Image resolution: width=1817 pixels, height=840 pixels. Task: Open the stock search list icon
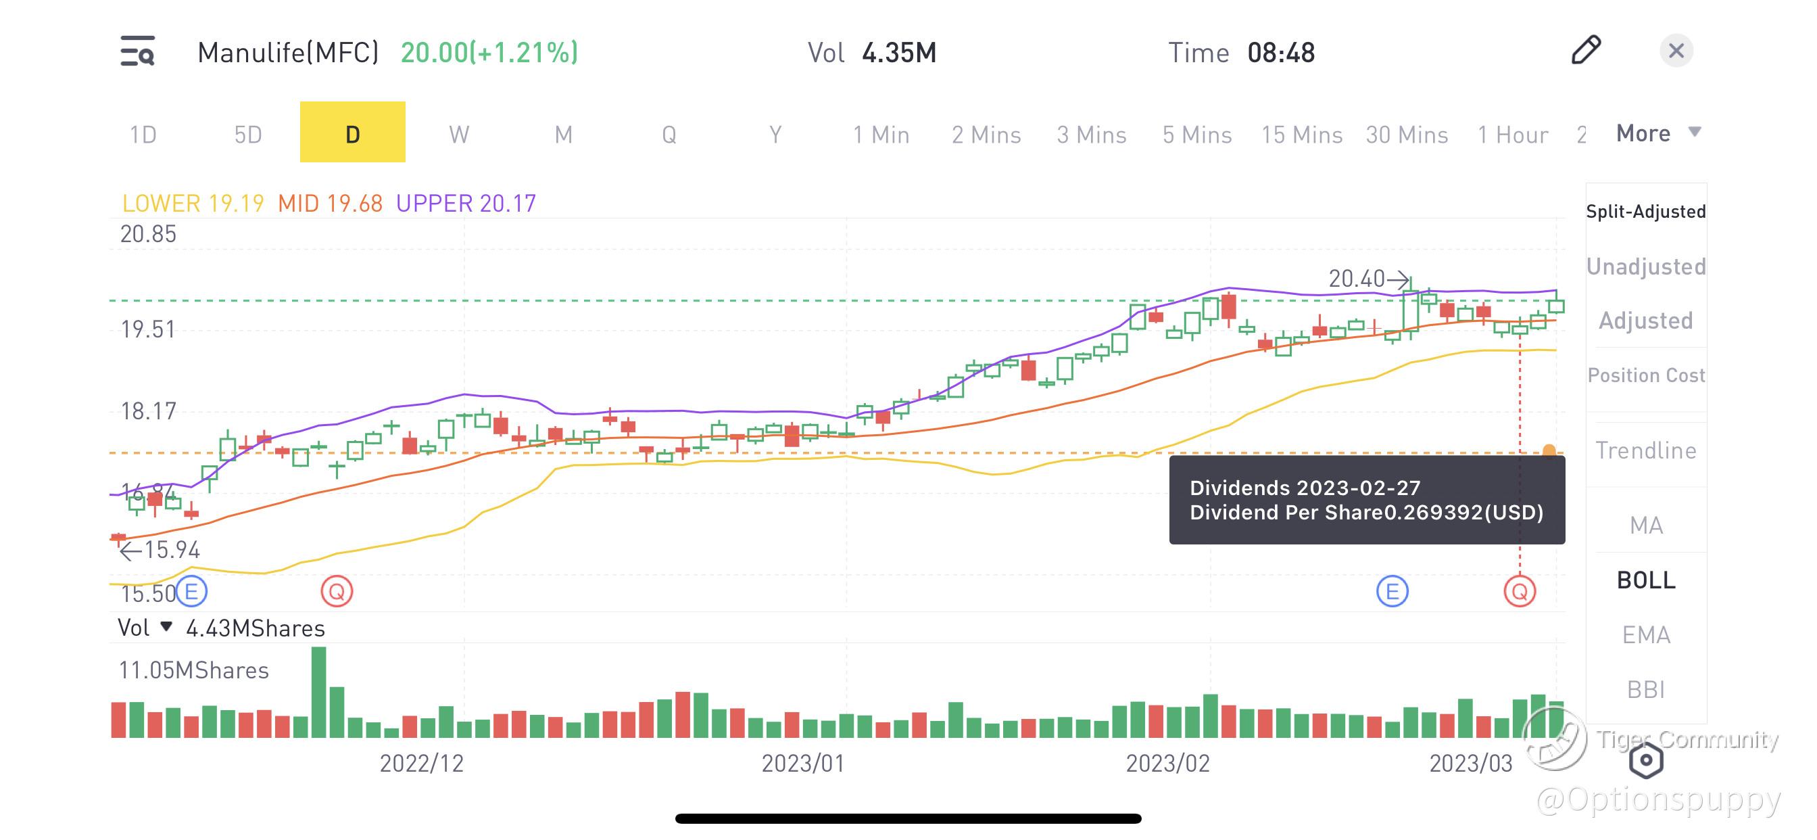pyautogui.click(x=137, y=51)
